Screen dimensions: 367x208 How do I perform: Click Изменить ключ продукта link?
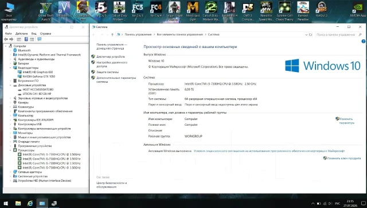(343, 158)
